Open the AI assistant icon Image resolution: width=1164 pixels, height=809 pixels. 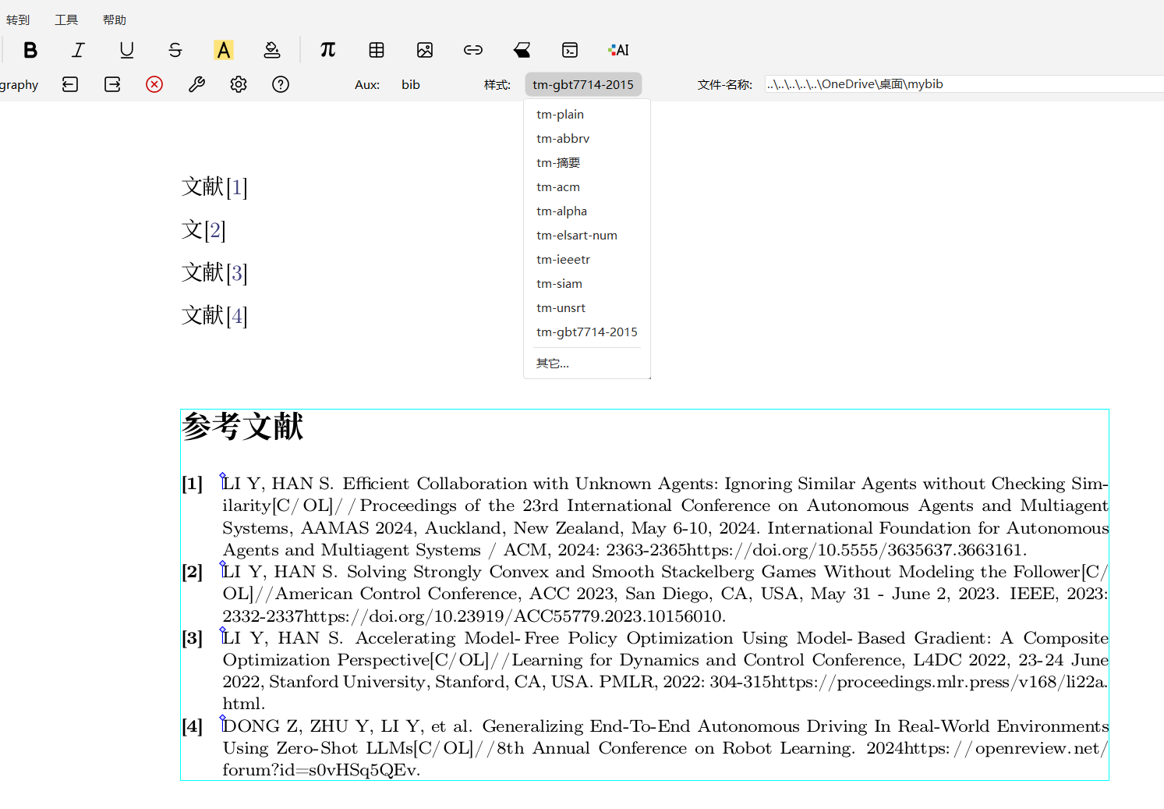pos(618,50)
